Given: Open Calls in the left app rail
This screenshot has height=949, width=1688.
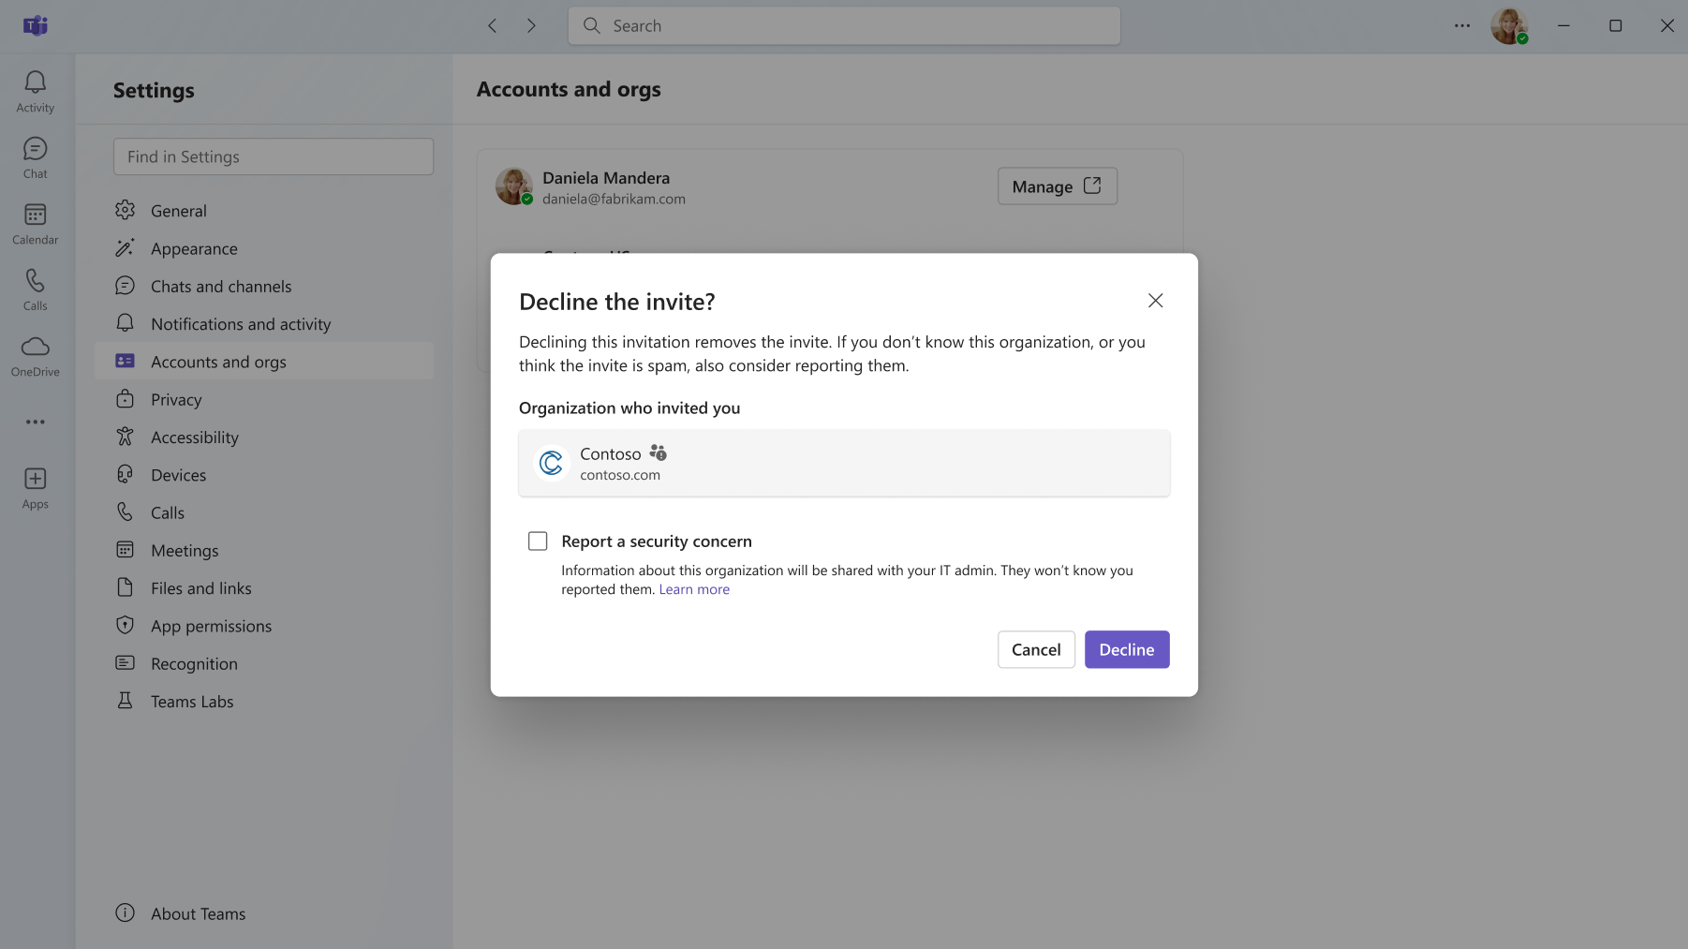Looking at the screenshot, I should coord(36,290).
